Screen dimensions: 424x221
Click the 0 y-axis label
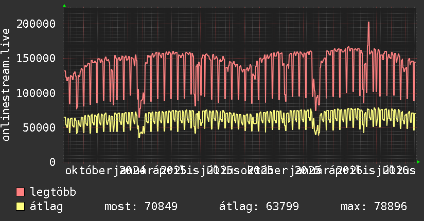coord(52,162)
